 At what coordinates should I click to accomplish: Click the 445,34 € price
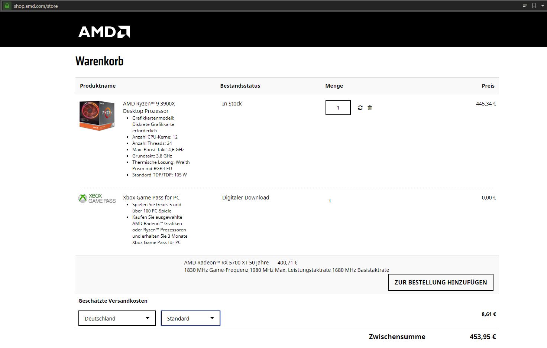point(486,104)
